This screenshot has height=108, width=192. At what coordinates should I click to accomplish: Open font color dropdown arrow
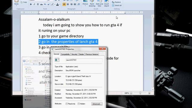pos(60,4)
